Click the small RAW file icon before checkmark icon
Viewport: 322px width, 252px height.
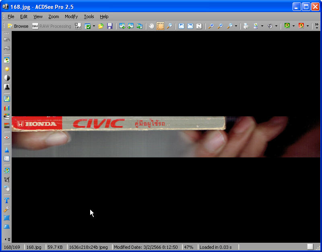point(78,26)
